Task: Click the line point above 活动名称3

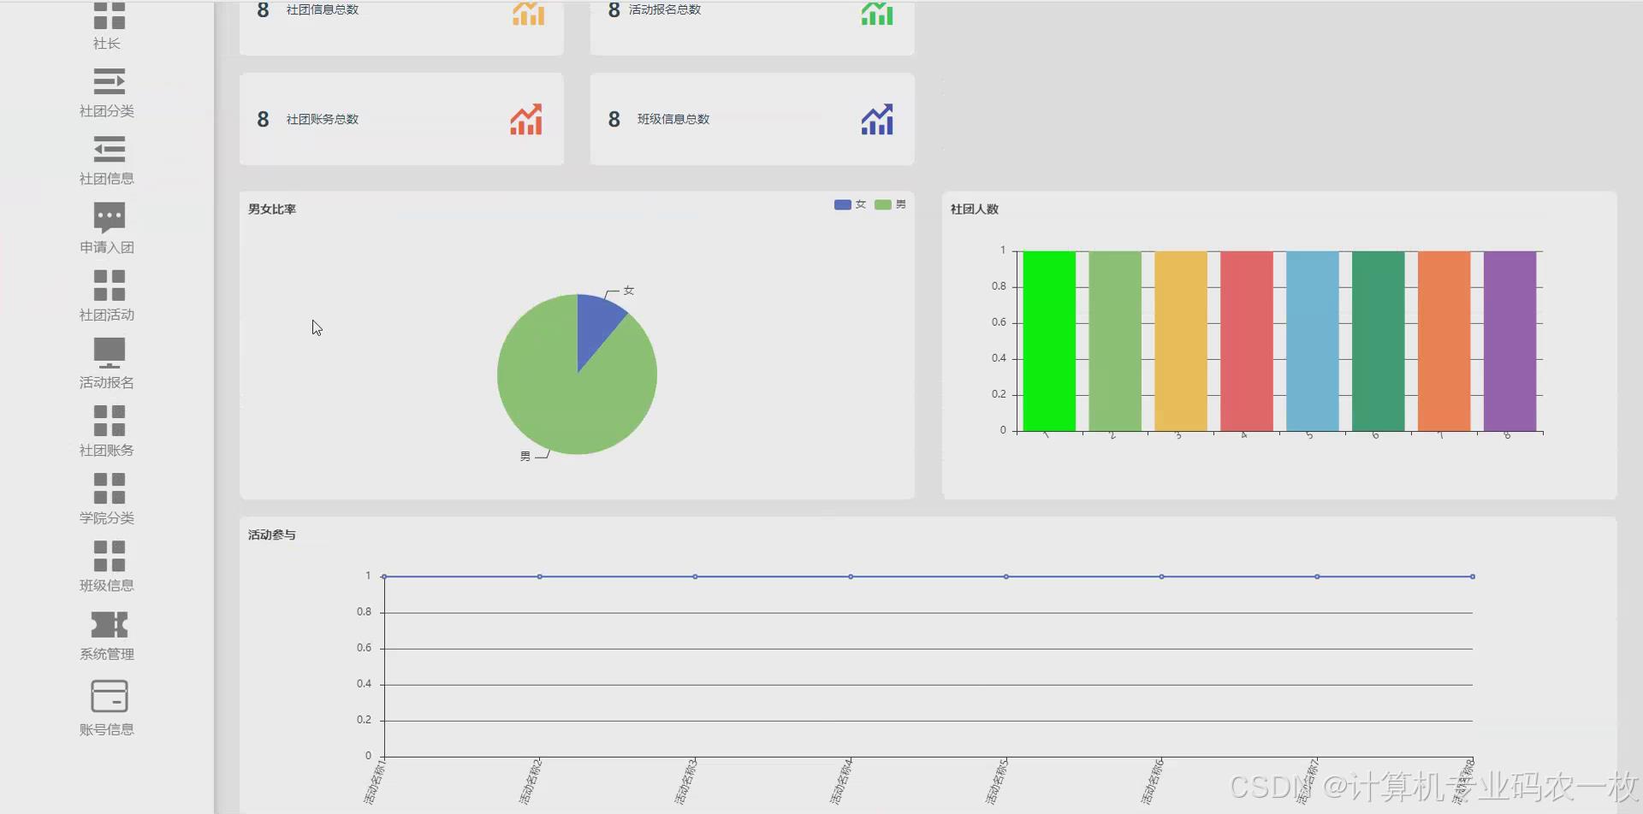Action: 695,577
